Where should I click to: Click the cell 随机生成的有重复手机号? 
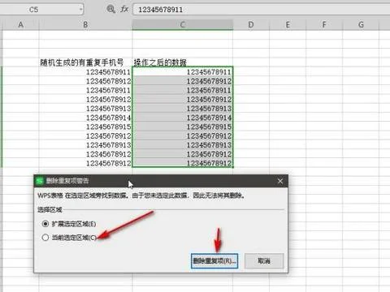point(85,62)
